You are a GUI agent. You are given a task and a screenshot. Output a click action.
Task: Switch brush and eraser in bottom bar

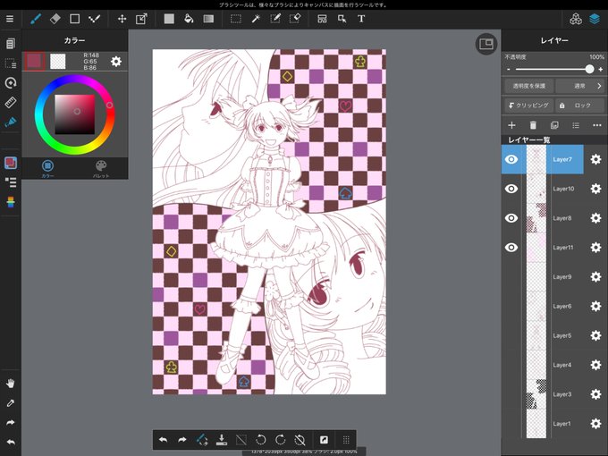point(202,440)
